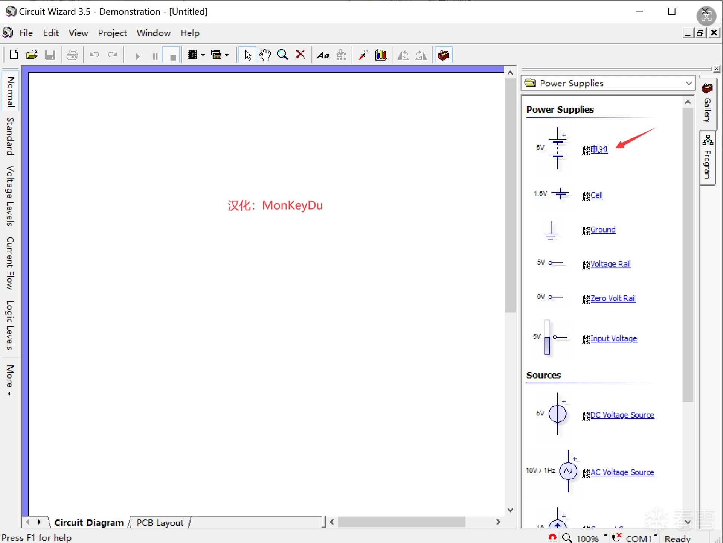
Task: Open the colored bar graph tool
Action: point(381,55)
